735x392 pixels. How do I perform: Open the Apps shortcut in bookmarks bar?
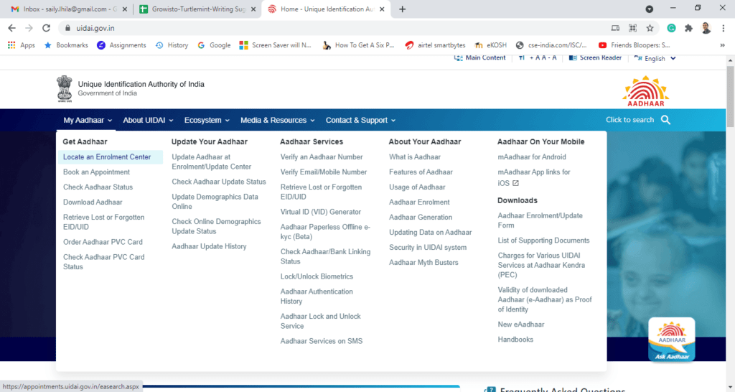pos(22,45)
